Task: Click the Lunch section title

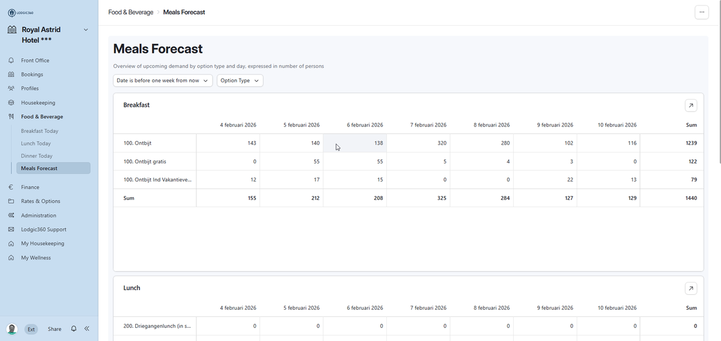Action: coord(132,288)
